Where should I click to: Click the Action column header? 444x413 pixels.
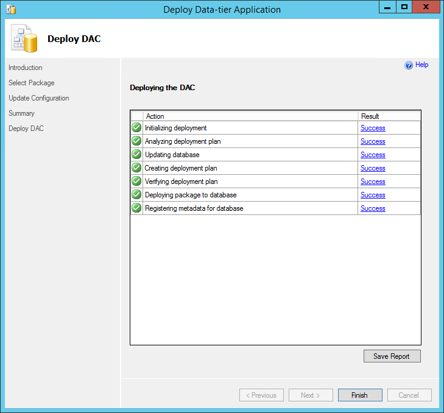click(x=250, y=116)
